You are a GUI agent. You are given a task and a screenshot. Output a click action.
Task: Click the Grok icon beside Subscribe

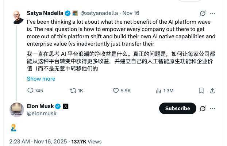tap(203, 108)
